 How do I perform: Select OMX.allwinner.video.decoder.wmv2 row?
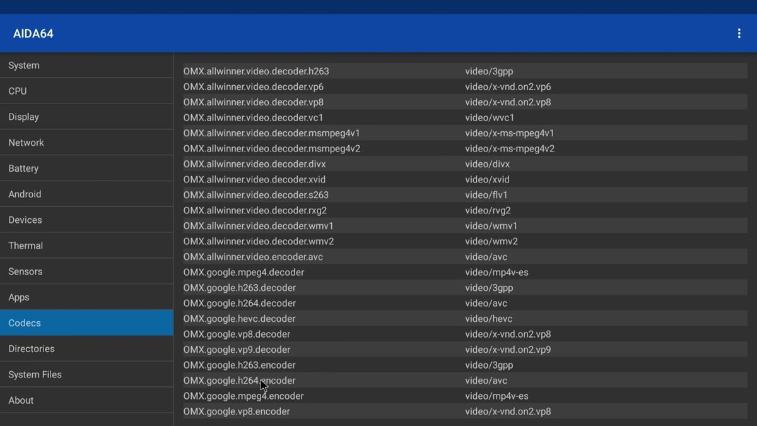point(465,241)
